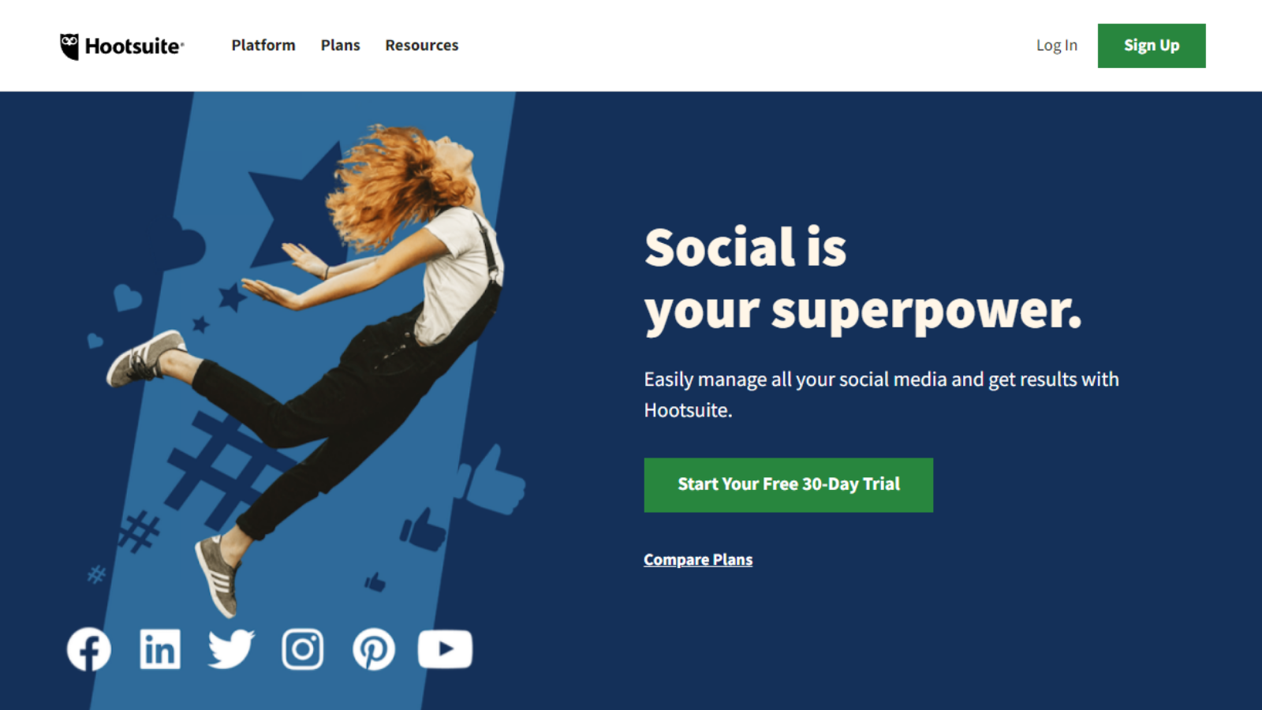Viewport: 1262px width, 710px height.
Task: Follow the Compare Plans link
Action: [698, 559]
